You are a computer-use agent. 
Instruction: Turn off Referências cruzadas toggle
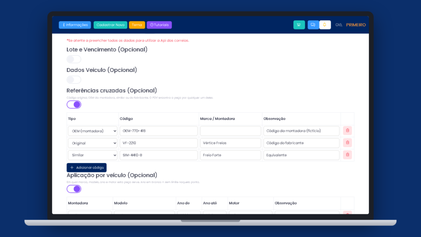click(74, 105)
